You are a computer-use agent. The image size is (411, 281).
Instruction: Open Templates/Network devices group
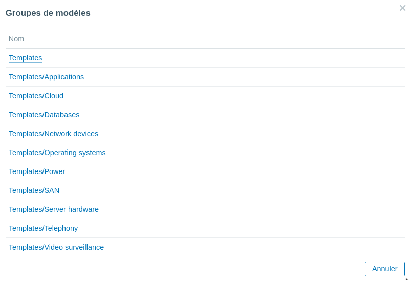point(53,134)
